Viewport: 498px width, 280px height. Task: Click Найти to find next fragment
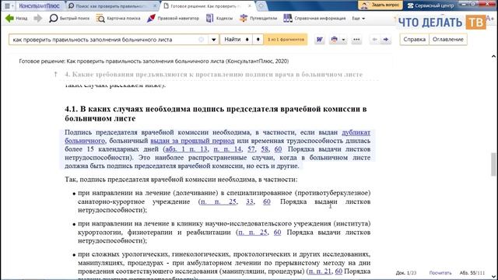point(236,40)
